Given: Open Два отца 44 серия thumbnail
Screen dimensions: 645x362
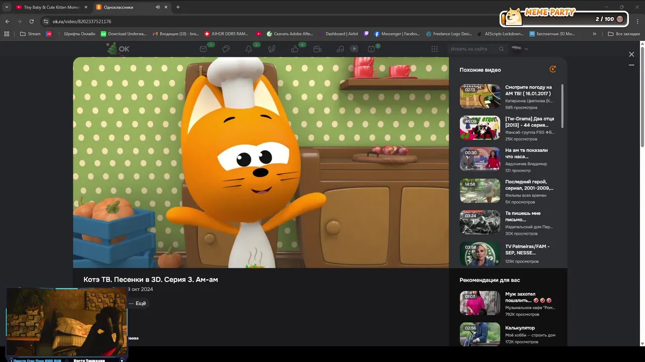Looking at the screenshot, I should pyautogui.click(x=480, y=128).
